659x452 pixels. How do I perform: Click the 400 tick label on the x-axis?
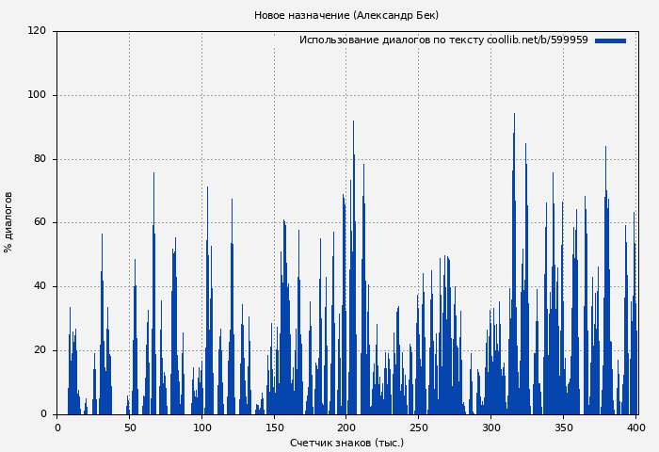[635, 428]
